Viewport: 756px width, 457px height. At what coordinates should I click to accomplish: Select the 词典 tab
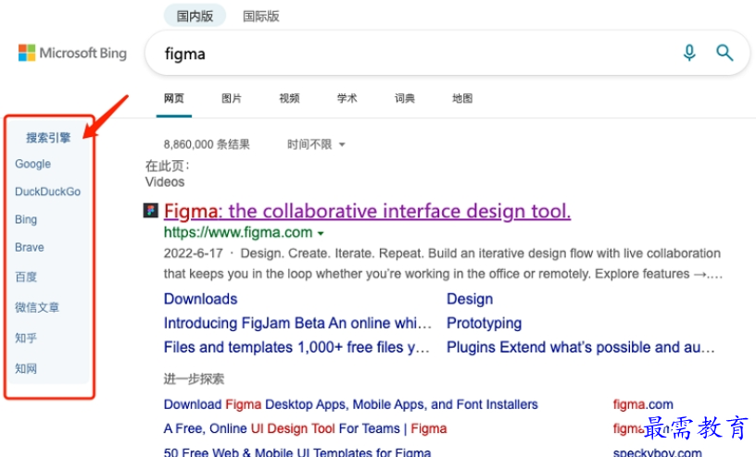405,99
